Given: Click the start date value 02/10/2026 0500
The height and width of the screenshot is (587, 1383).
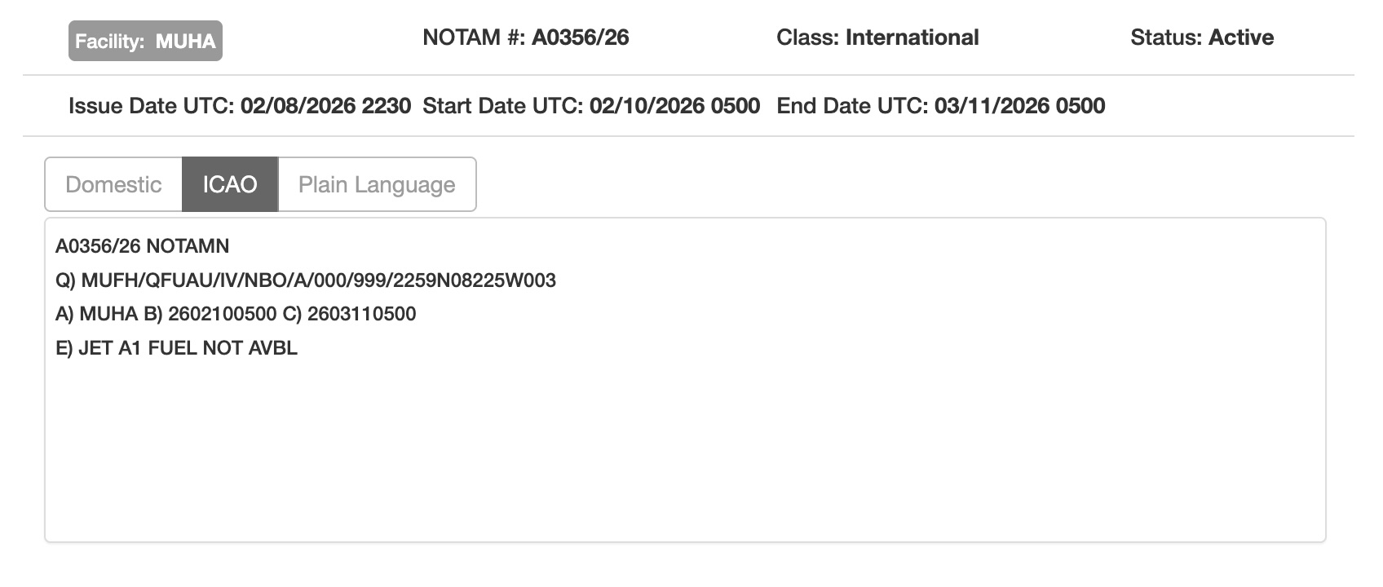Looking at the screenshot, I should (674, 106).
